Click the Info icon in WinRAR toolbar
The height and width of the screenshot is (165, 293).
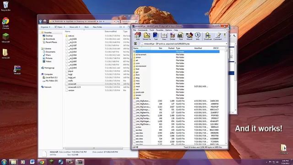tap(197, 36)
